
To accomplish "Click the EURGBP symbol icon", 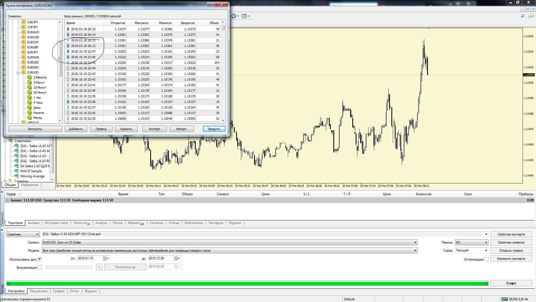I will pos(24,47).
